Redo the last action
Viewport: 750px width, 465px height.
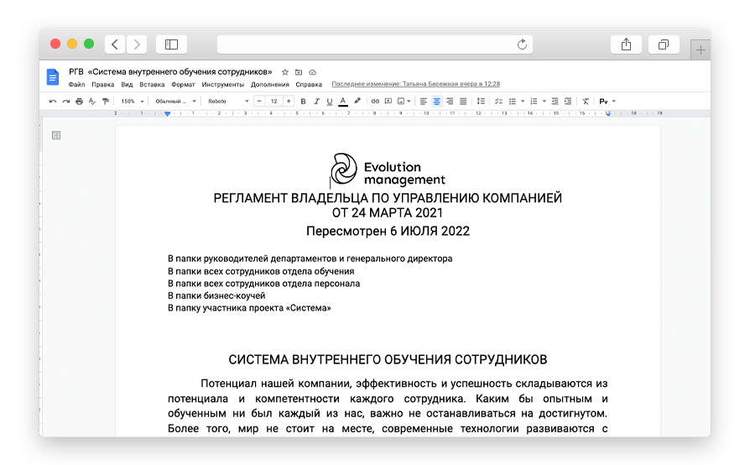tap(66, 102)
